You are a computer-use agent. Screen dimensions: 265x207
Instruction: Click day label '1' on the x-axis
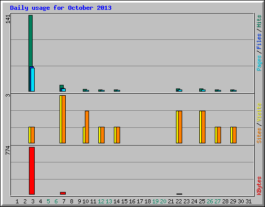[x=17, y=201]
